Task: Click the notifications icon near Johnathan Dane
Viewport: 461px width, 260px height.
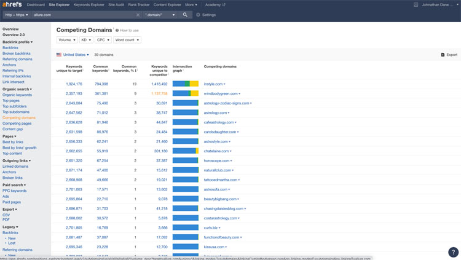Action: (x=416, y=5)
